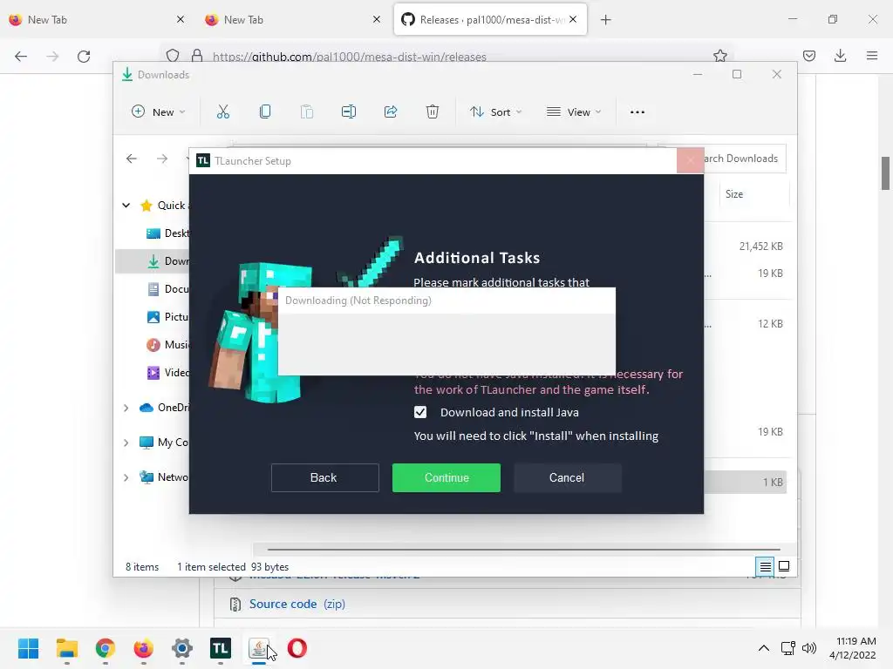Click the Firefox page vertical scrollbar thumb

[886, 174]
